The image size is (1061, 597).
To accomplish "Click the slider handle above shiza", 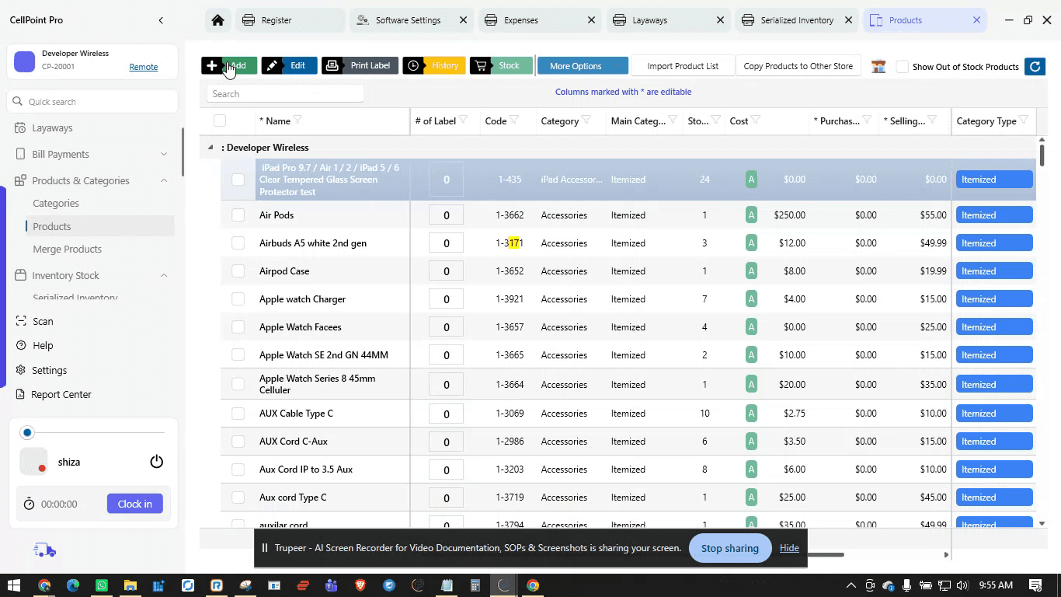I will point(28,432).
